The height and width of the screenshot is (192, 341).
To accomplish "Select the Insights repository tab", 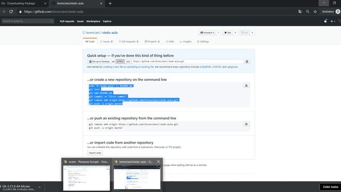I will pyautogui.click(x=185, y=42).
